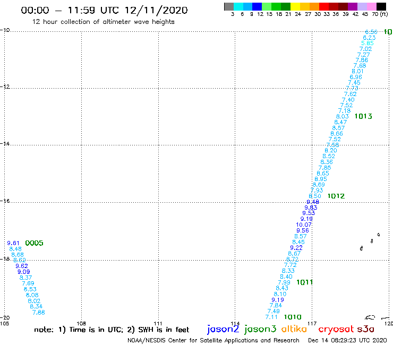Click the wave height value 9.22
The image size is (393, 345).
click(x=296, y=248)
